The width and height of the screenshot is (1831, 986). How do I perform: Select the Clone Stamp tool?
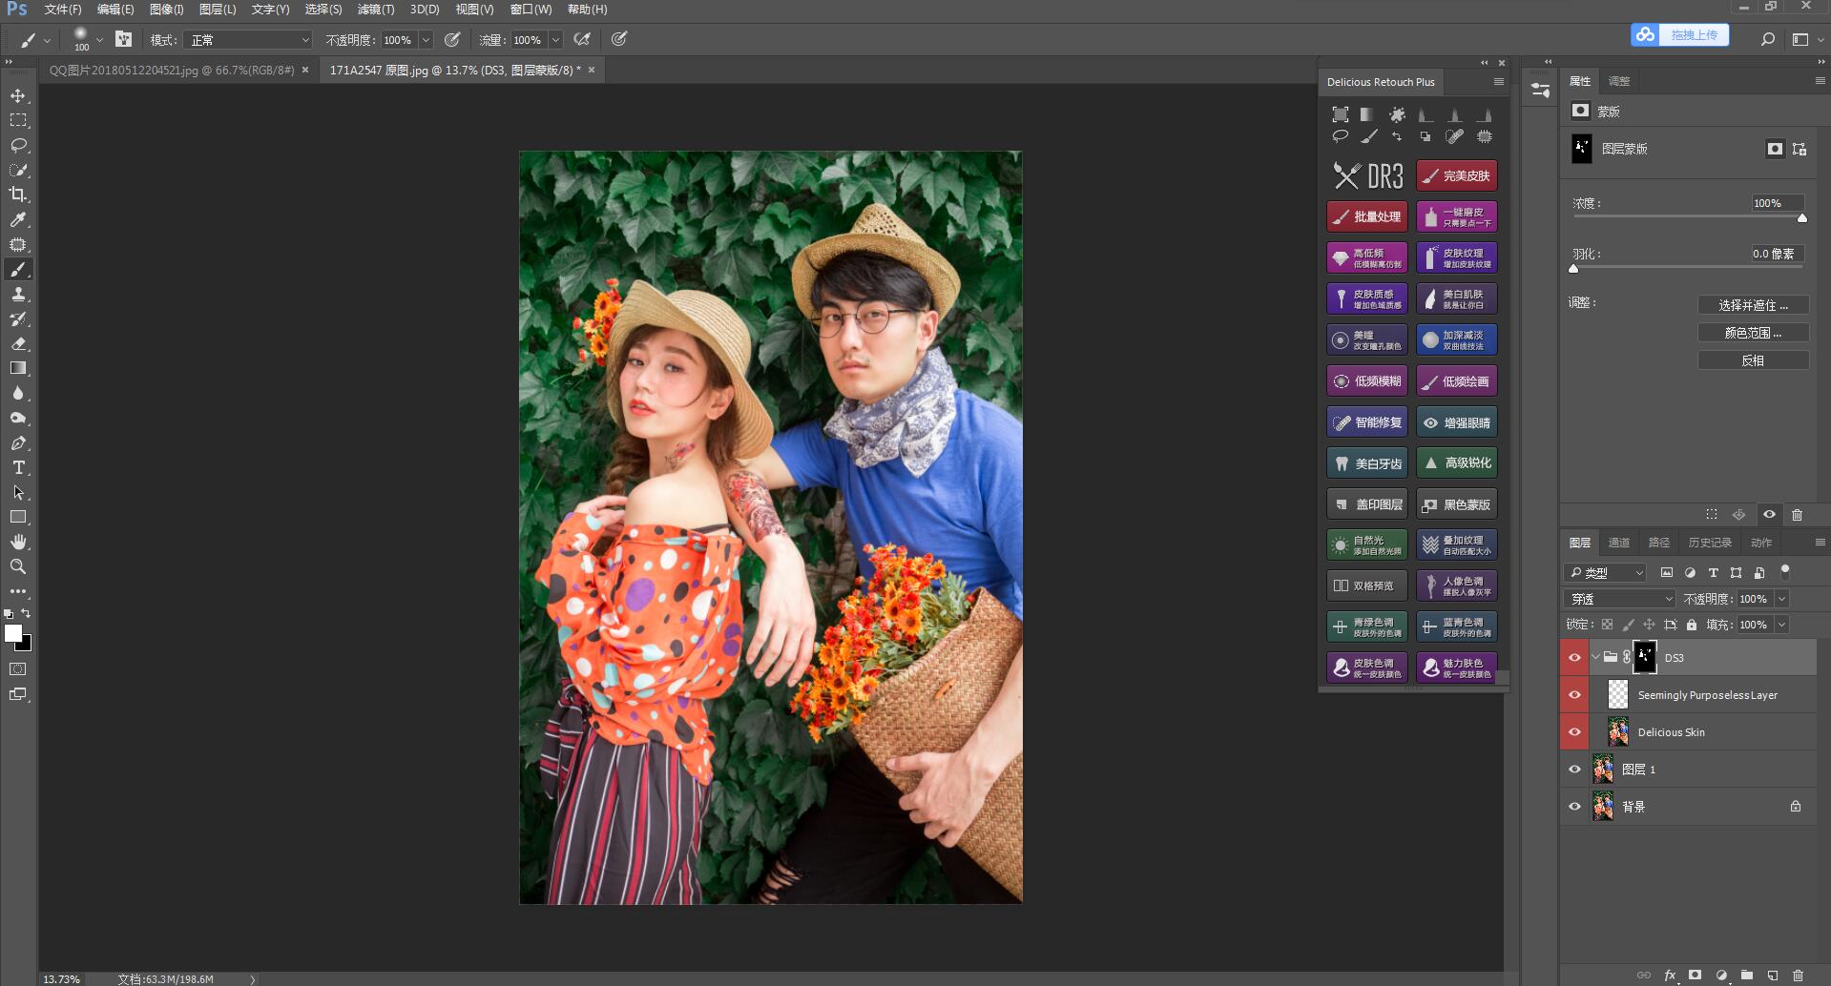click(18, 294)
